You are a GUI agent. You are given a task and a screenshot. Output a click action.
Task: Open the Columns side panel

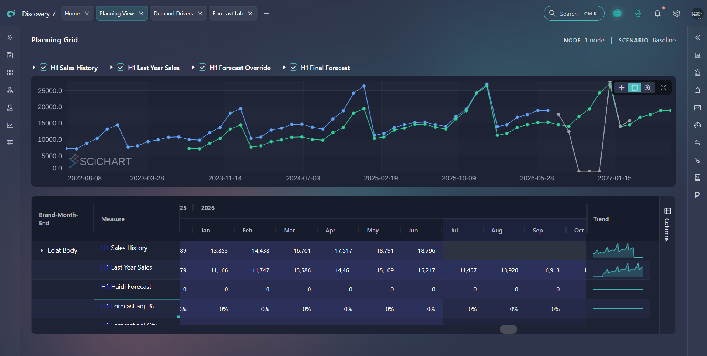tap(667, 225)
